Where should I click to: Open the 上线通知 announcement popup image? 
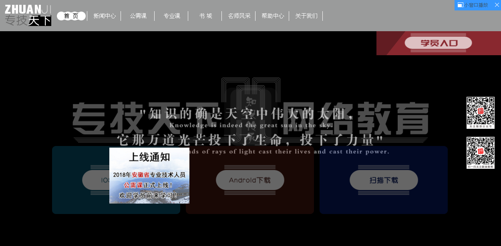pos(149,176)
